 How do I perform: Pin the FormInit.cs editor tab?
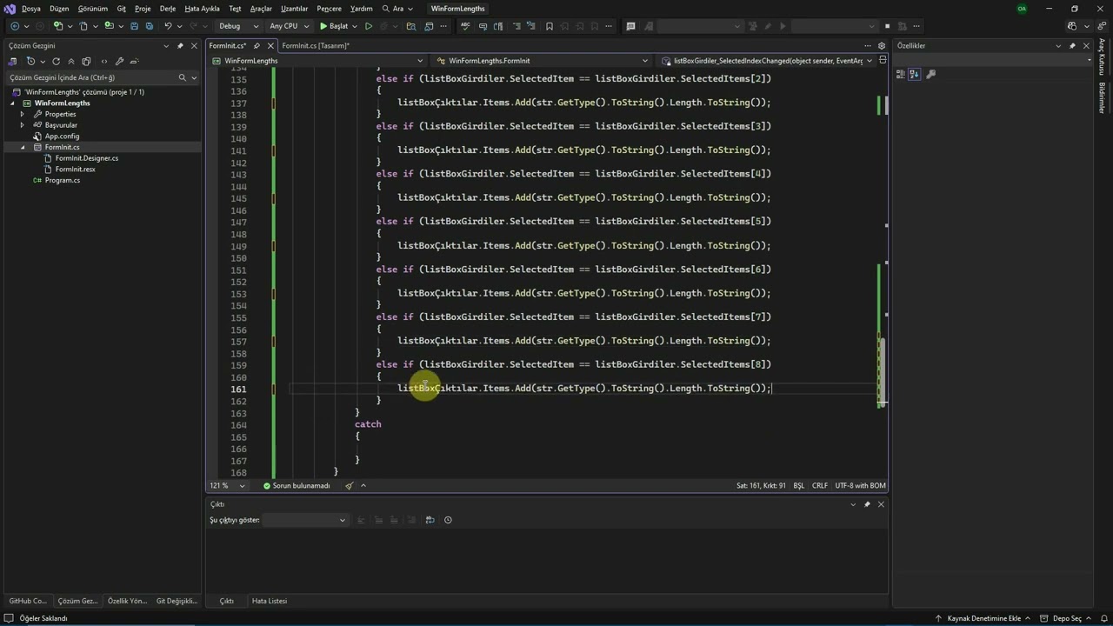(x=257, y=45)
